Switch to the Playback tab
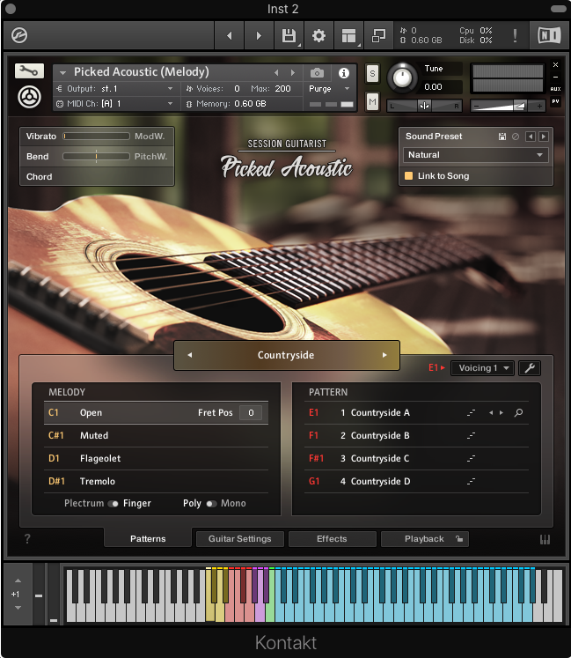Image resolution: width=571 pixels, height=658 pixels. coord(424,539)
